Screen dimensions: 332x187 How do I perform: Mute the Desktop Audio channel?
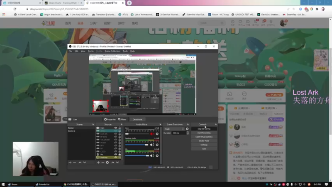[152, 145]
